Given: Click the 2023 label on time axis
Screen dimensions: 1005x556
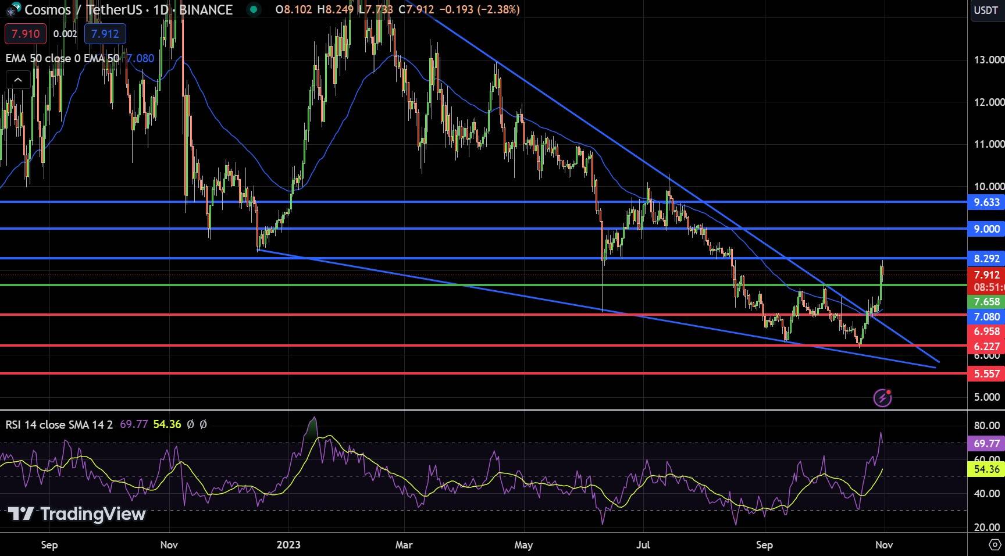Looking at the screenshot, I should [288, 545].
